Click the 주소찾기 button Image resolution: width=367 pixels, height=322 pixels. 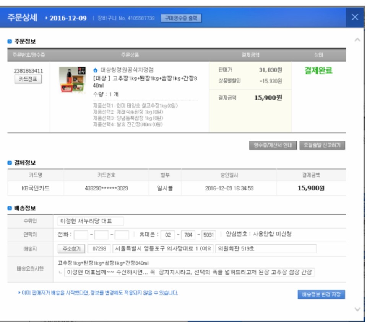point(71,248)
